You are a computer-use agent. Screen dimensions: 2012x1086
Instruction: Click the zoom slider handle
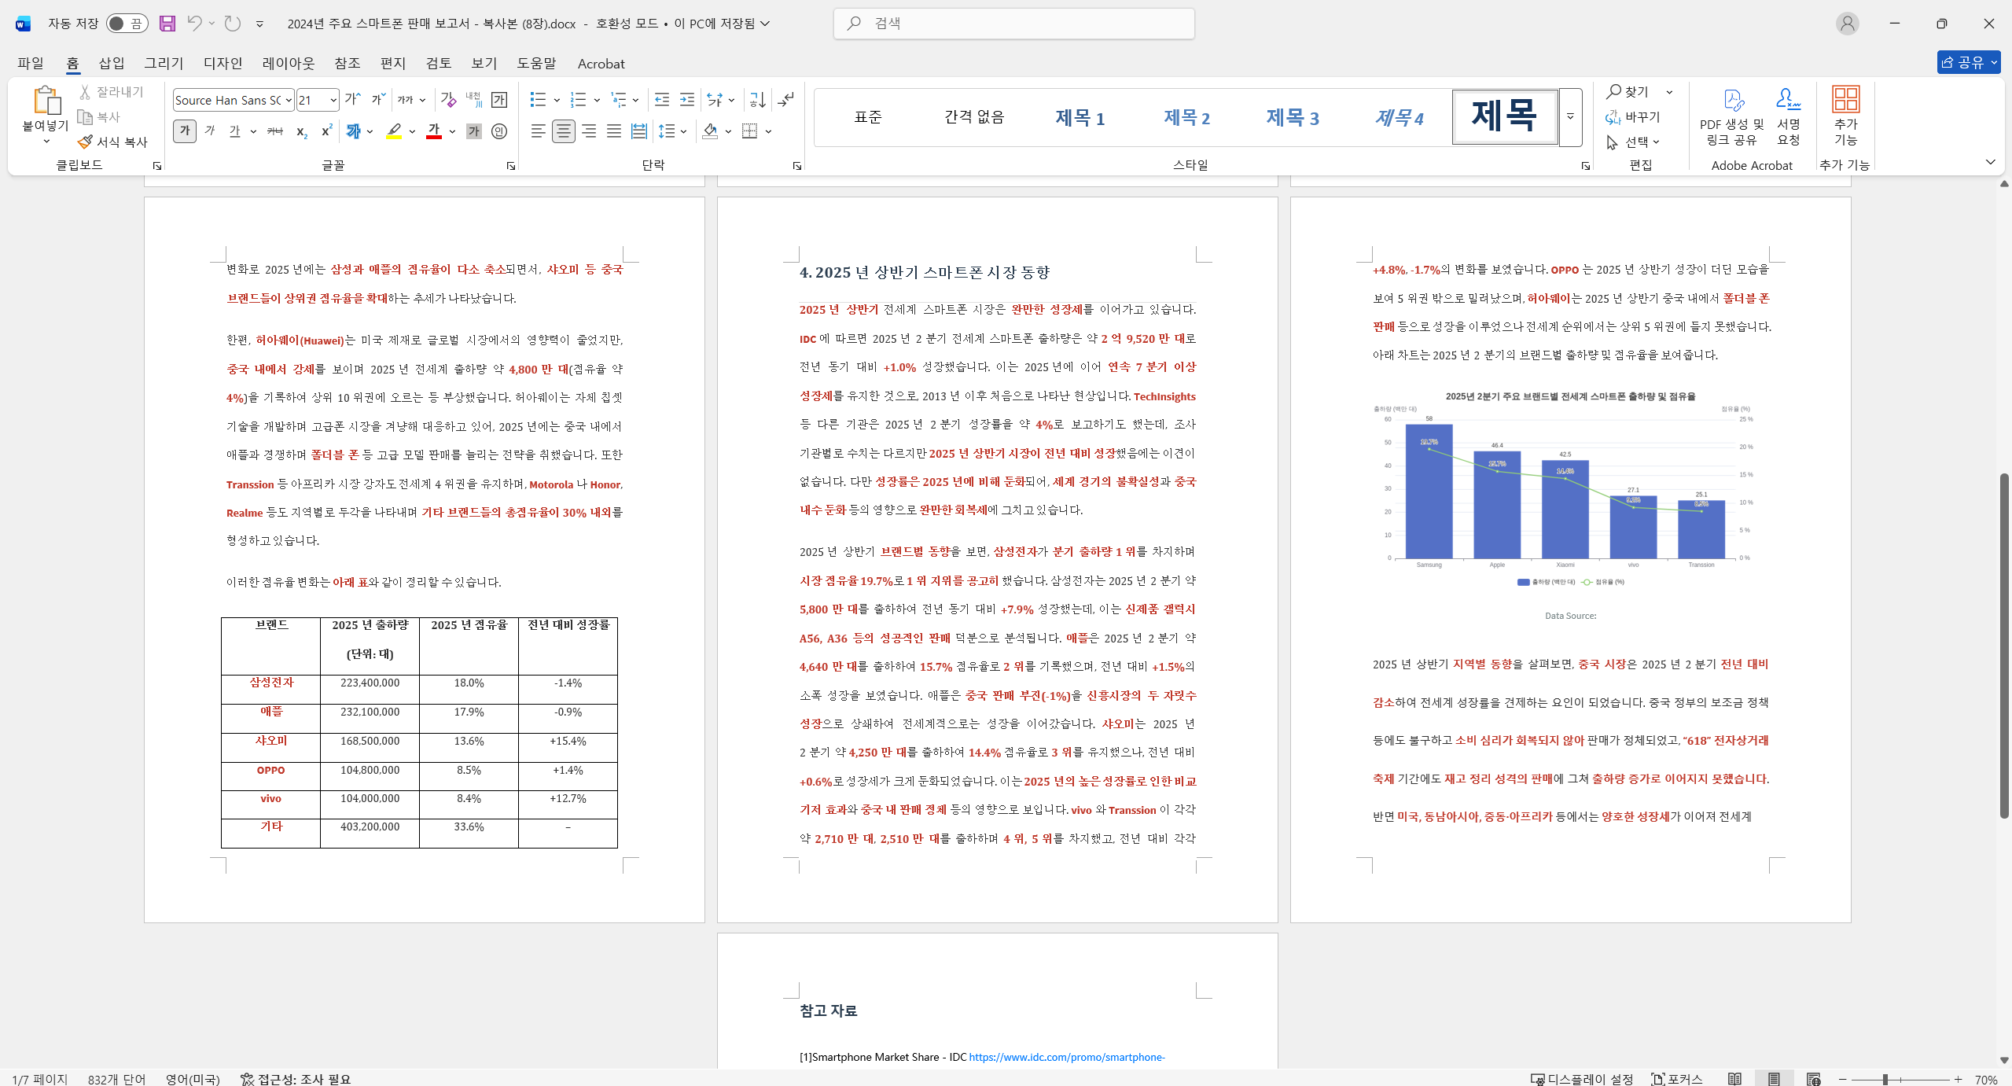click(x=1885, y=1079)
